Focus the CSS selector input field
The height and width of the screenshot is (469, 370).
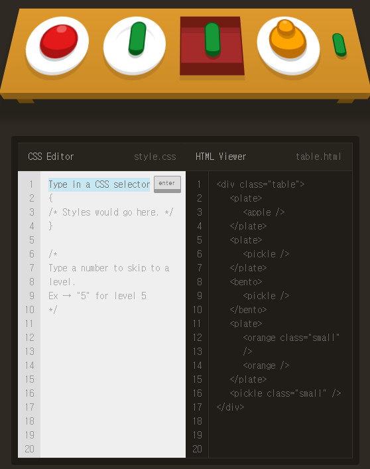pyautogui.click(x=99, y=184)
